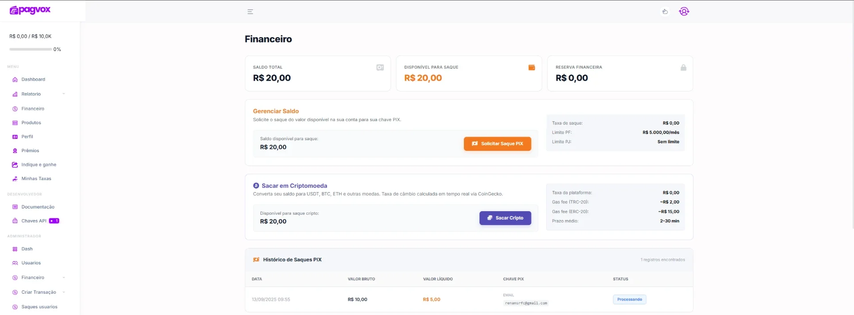
Task: Open Dashboard from the sidebar
Action: pos(33,80)
